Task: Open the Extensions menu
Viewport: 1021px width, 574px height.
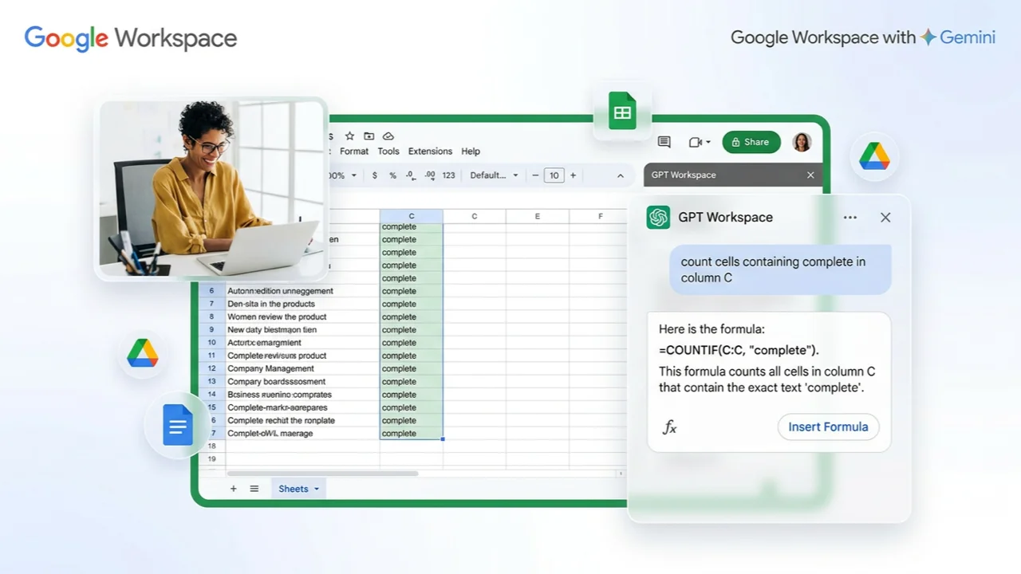Action: click(x=430, y=151)
